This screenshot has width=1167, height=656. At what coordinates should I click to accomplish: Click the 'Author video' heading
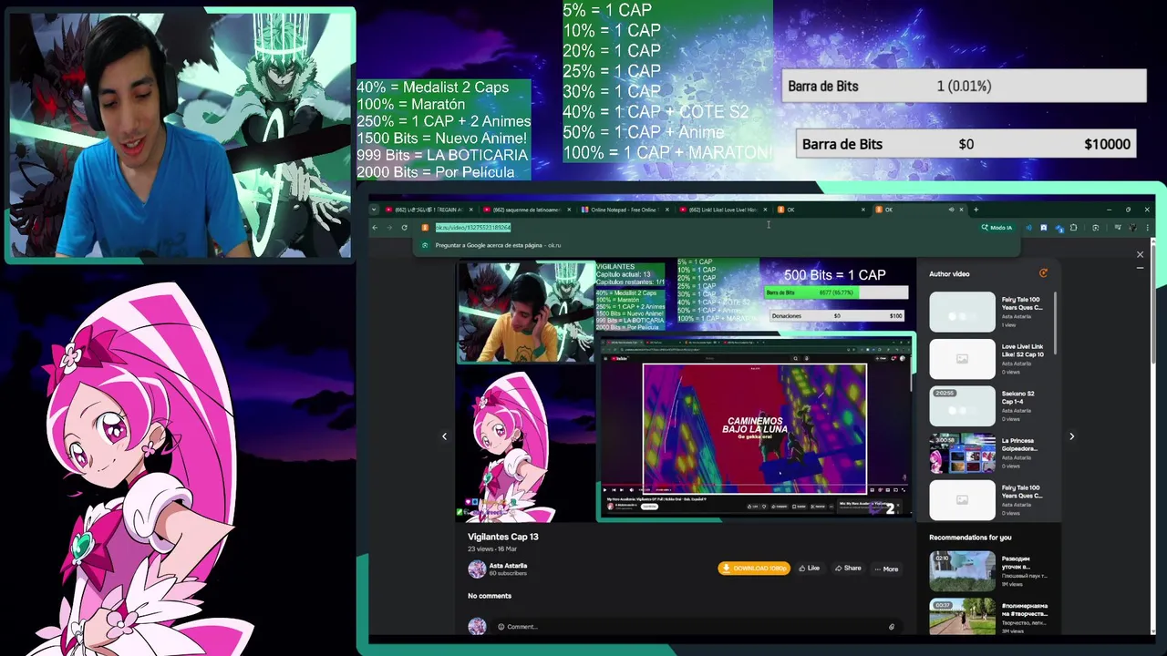[x=949, y=273]
